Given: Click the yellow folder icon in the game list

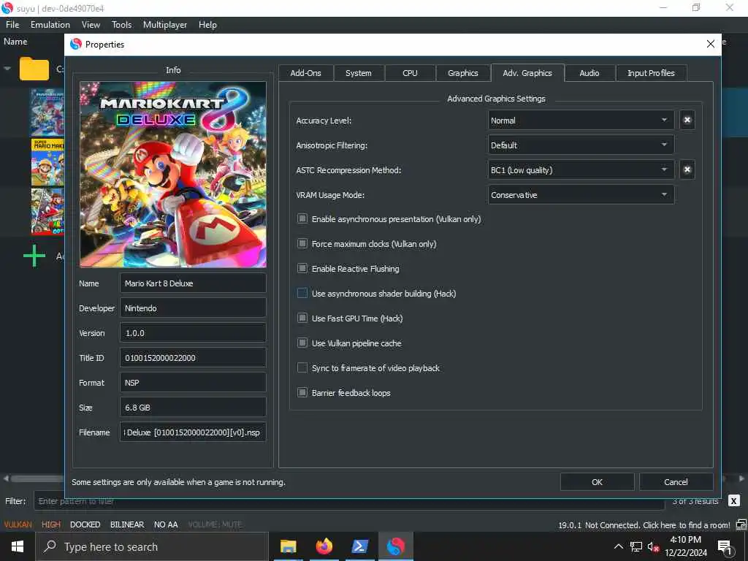Looking at the screenshot, I should (x=34, y=69).
